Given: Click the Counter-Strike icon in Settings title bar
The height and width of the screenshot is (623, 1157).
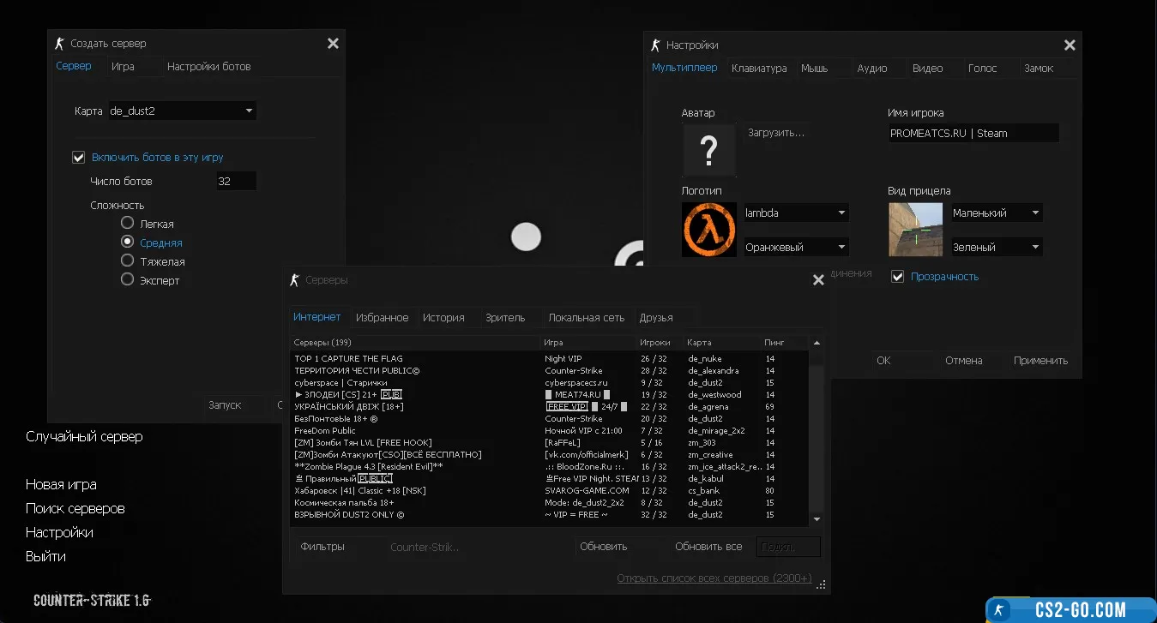Looking at the screenshot, I should 656,45.
